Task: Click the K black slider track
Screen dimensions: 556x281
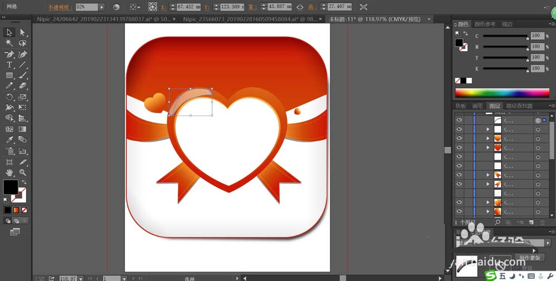Action: point(505,68)
